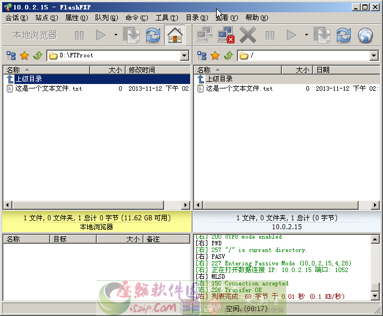Viewport: 383px width, 316px height.
Task: Open local pane favorites star
Action: tap(24, 56)
